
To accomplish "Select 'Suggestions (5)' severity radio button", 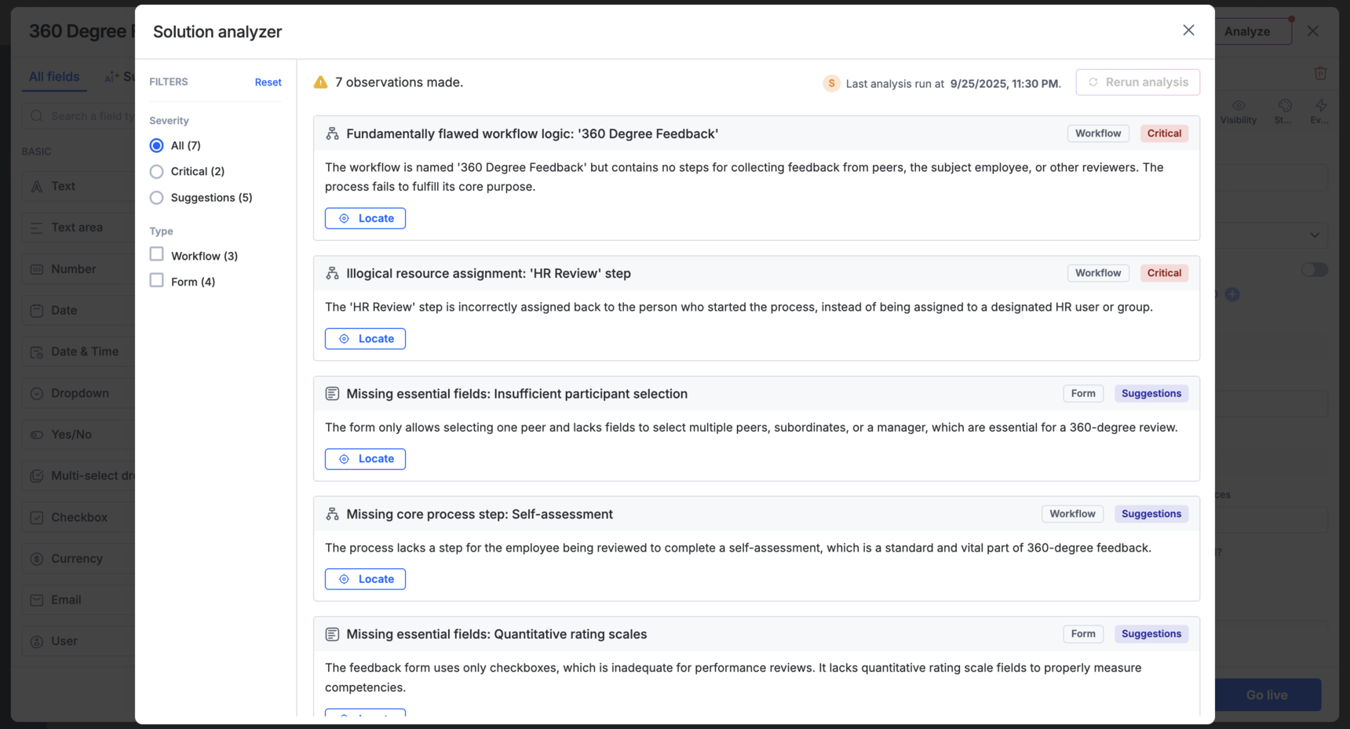I will pyautogui.click(x=157, y=198).
